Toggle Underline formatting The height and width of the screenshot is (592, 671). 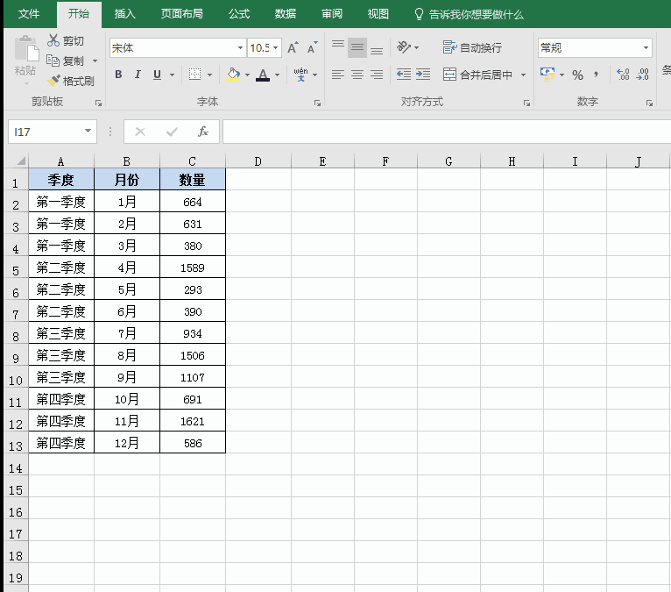[x=157, y=75]
